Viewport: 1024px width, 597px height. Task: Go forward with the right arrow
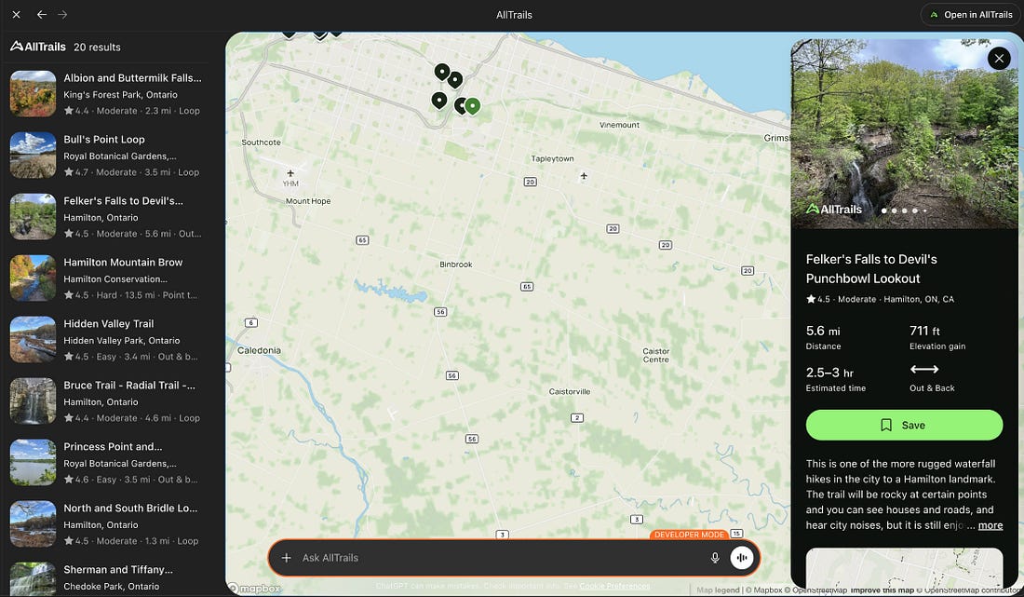point(62,14)
